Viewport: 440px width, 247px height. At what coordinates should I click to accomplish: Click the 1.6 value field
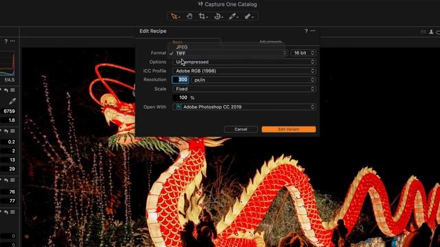(x=8, y=120)
